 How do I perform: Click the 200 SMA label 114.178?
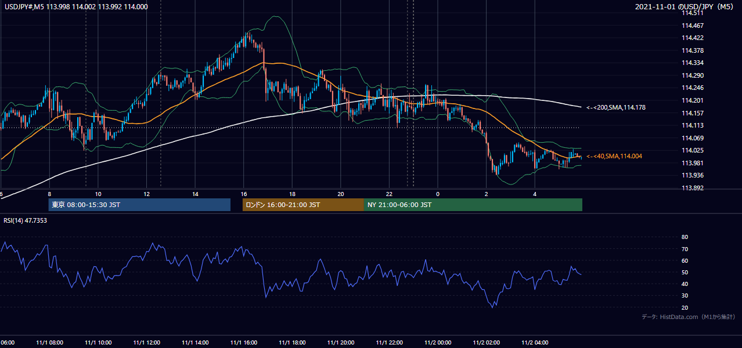tap(616, 107)
